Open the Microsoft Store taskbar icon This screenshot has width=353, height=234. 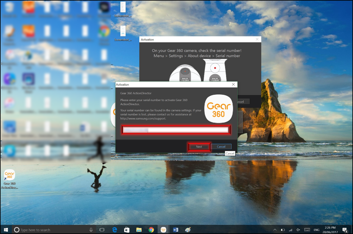click(127, 230)
